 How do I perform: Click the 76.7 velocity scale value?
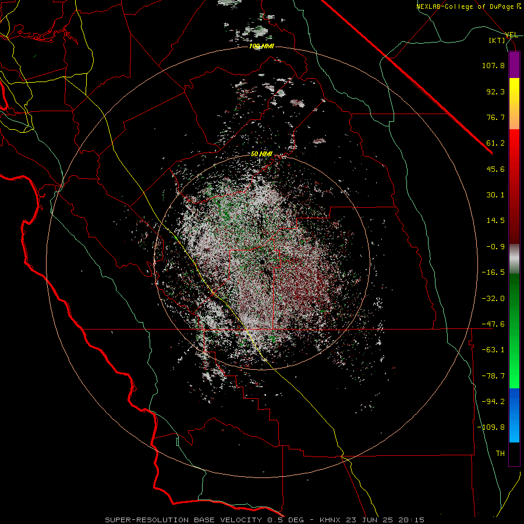[495, 117]
